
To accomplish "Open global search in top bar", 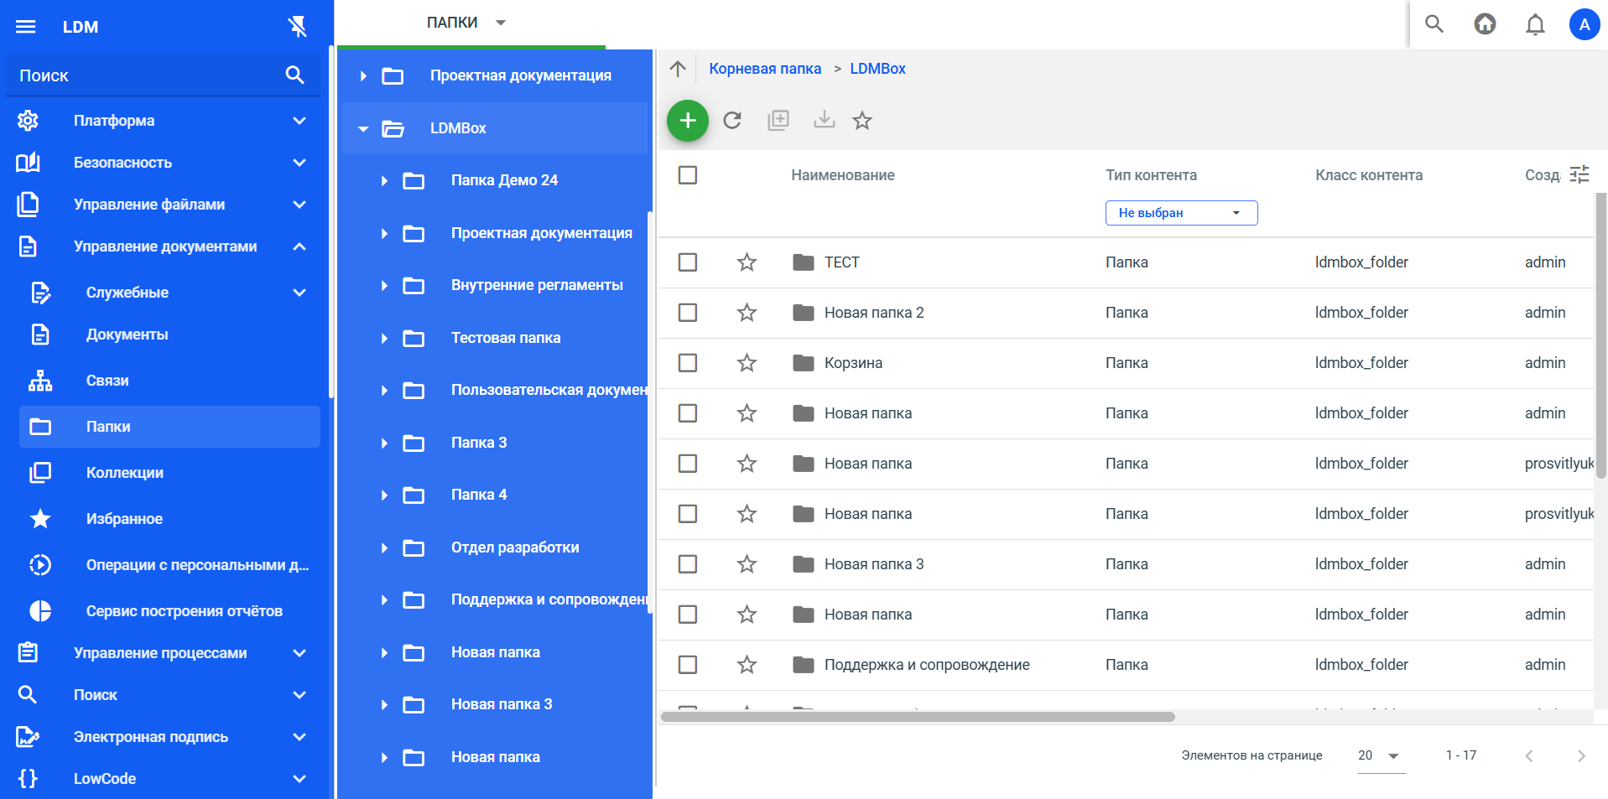I will coord(1434,24).
